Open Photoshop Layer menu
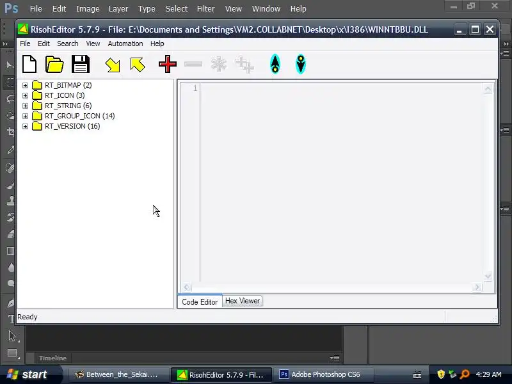 tap(118, 9)
